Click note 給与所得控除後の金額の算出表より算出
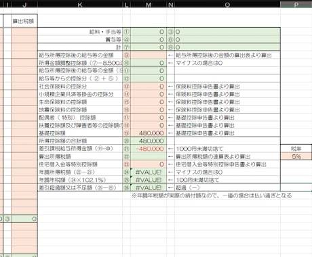 224,55
